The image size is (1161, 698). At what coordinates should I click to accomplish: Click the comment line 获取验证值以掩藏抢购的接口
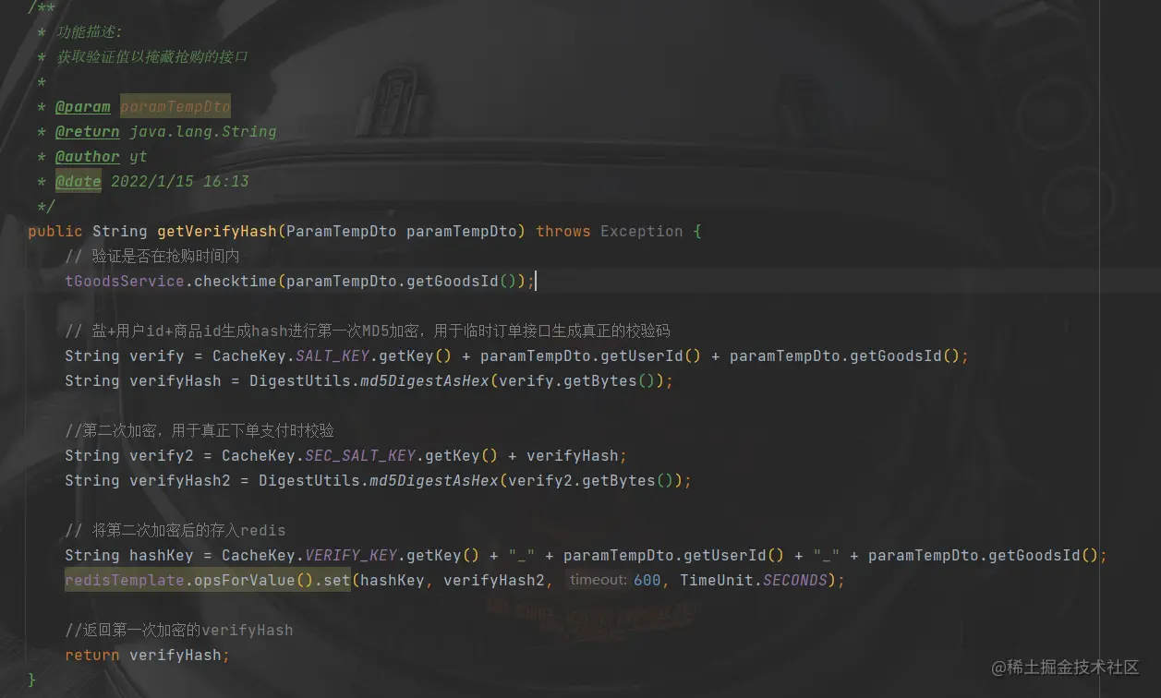(x=152, y=57)
